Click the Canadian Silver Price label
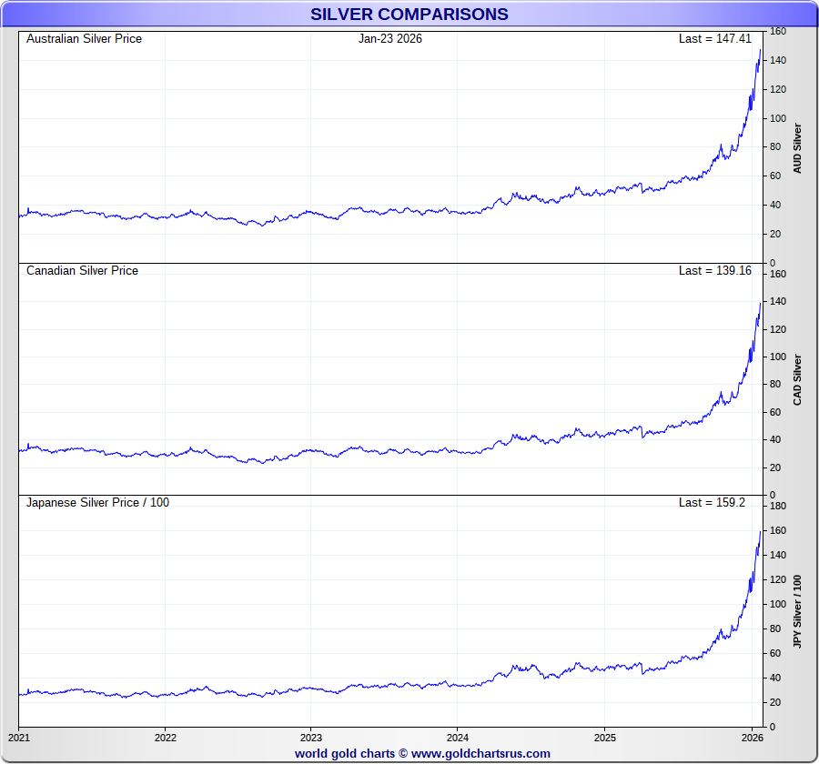The height and width of the screenshot is (764, 819). click(82, 271)
